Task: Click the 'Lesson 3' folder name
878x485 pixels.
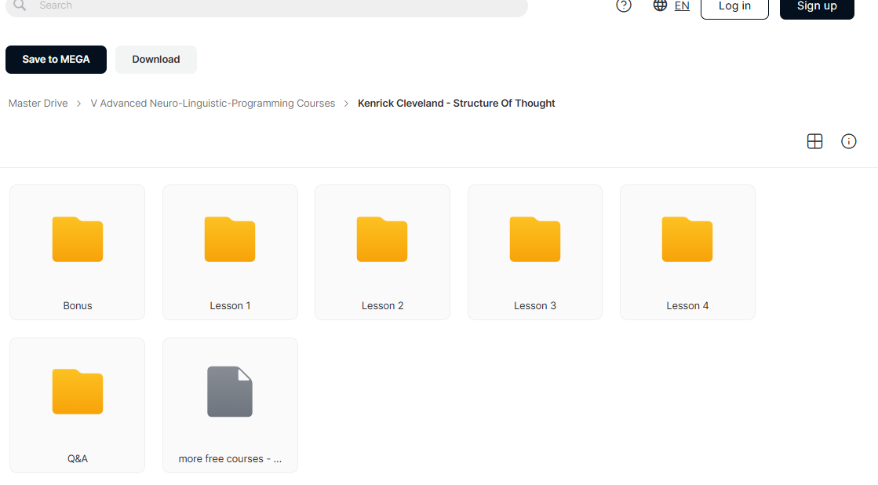Action: [535, 306]
